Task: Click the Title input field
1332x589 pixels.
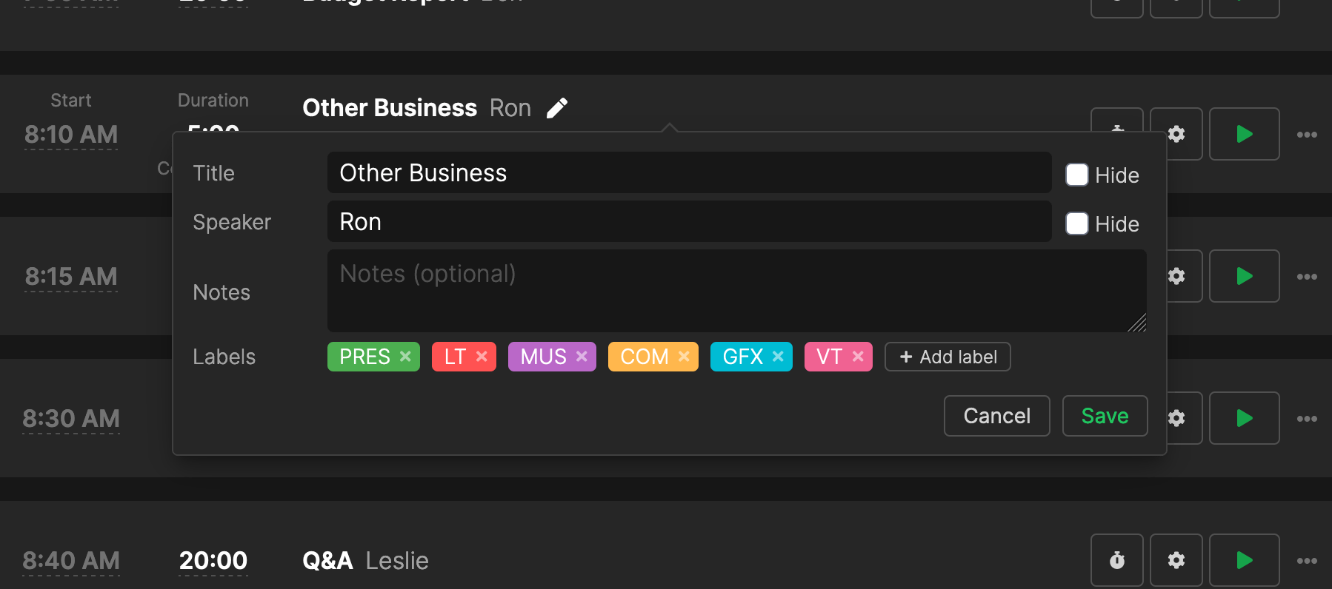Action: 689,172
